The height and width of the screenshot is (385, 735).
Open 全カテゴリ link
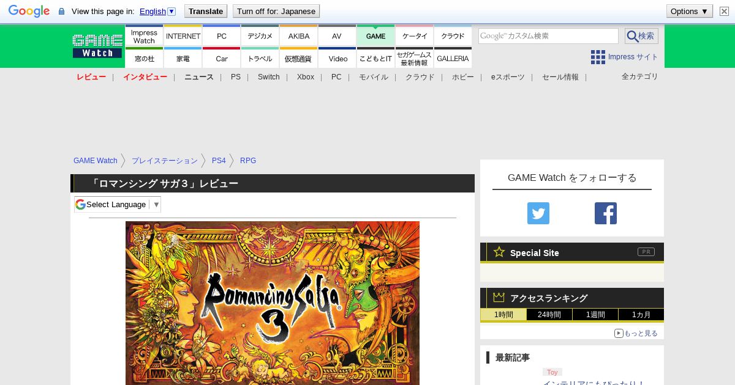pyautogui.click(x=640, y=76)
